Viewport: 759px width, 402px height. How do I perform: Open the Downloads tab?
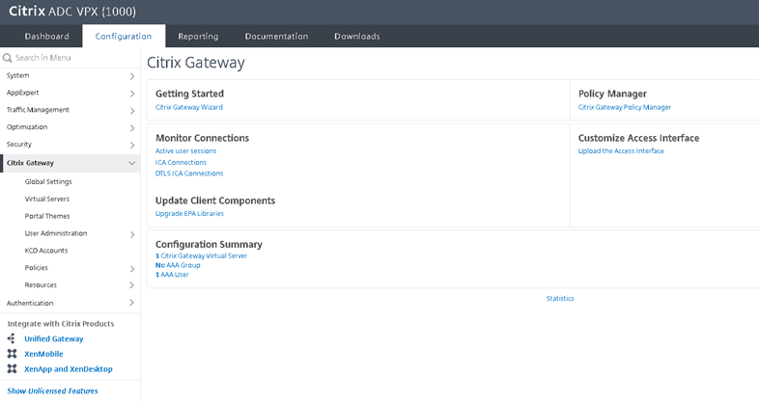tap(356, 37)
